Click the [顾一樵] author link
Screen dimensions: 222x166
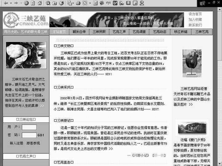pyautogui.click(x=159, y=156)
